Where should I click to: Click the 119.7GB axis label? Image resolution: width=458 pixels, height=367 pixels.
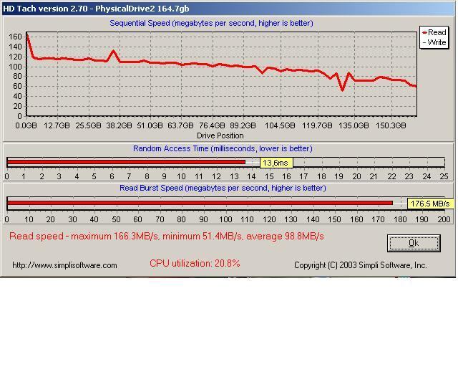317,125
